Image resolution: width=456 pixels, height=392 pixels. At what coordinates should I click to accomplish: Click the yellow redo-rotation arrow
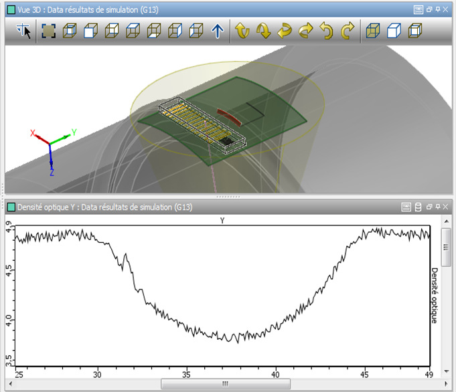tap(348, 31)
